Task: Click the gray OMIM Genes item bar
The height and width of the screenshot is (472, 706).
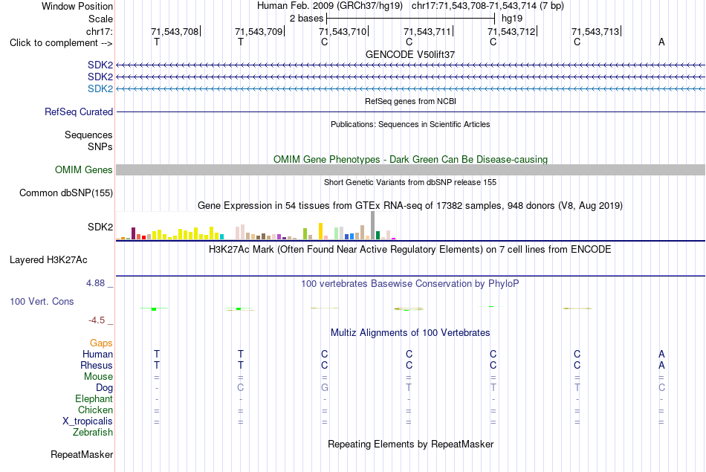Action: pos(410,169)
